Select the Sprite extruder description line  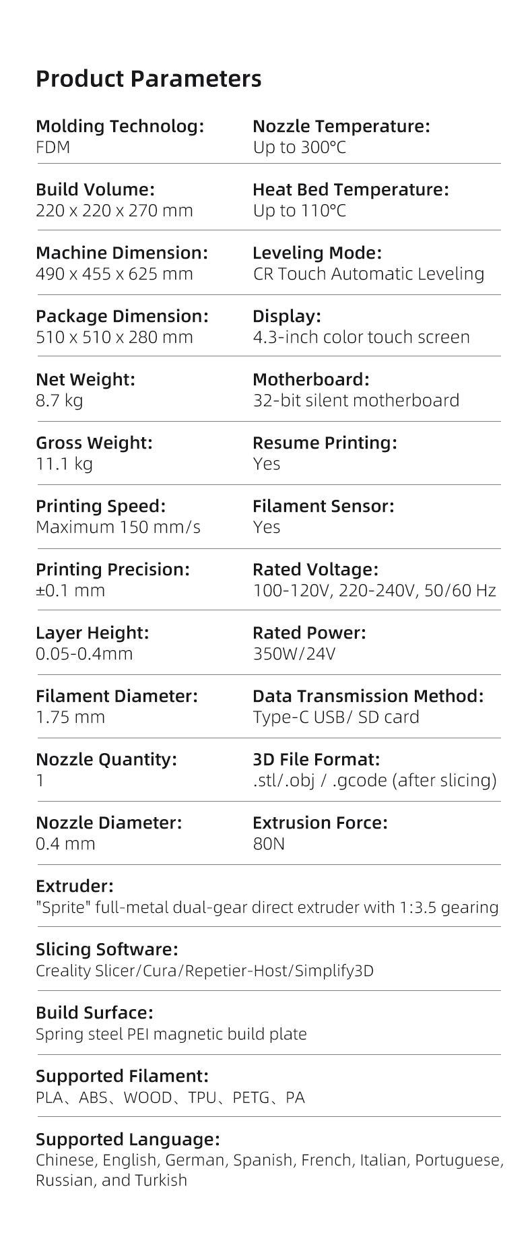[267, 907]
